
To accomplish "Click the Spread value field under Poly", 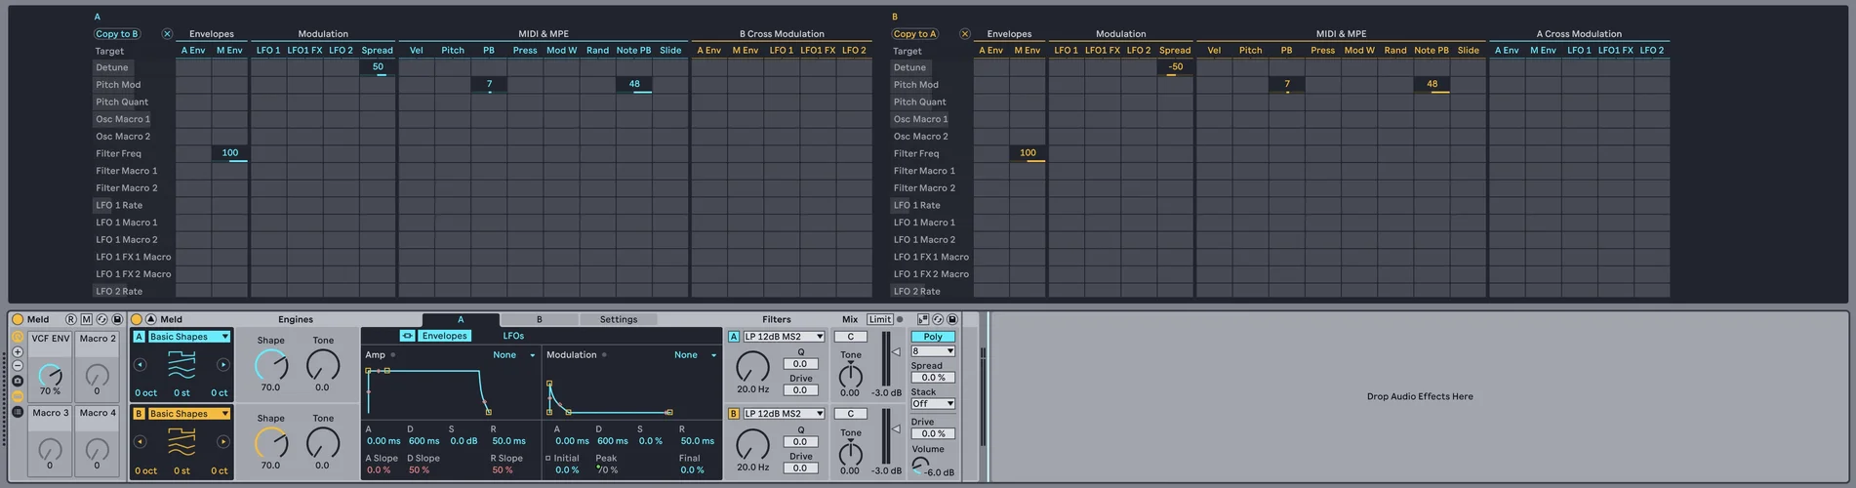I will [x=933, y=378].
